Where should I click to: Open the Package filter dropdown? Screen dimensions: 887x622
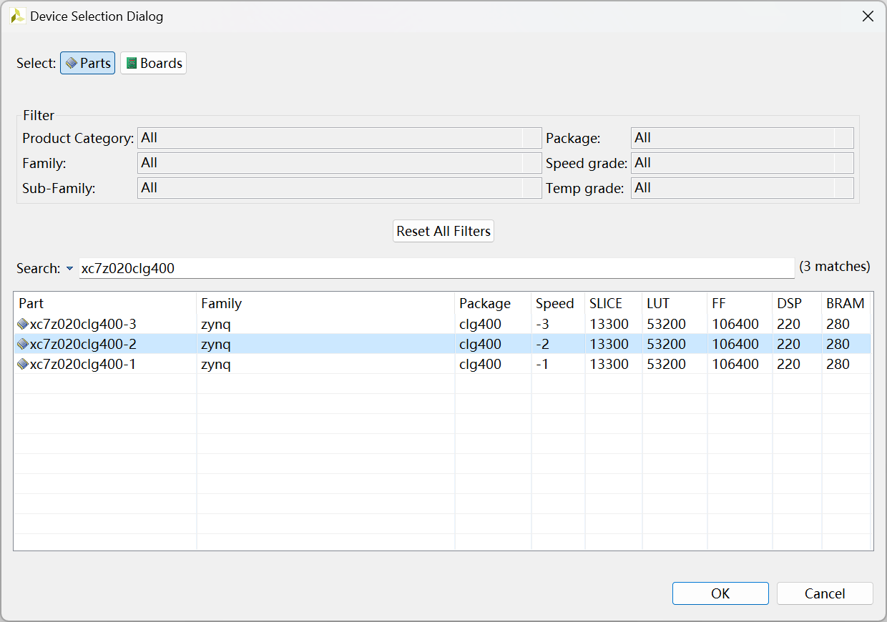(743, 138)
